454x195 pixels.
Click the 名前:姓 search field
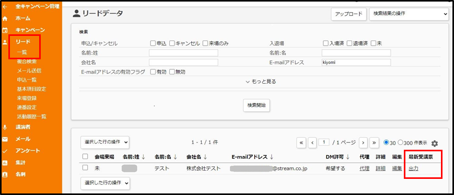[x=183, y=53]
